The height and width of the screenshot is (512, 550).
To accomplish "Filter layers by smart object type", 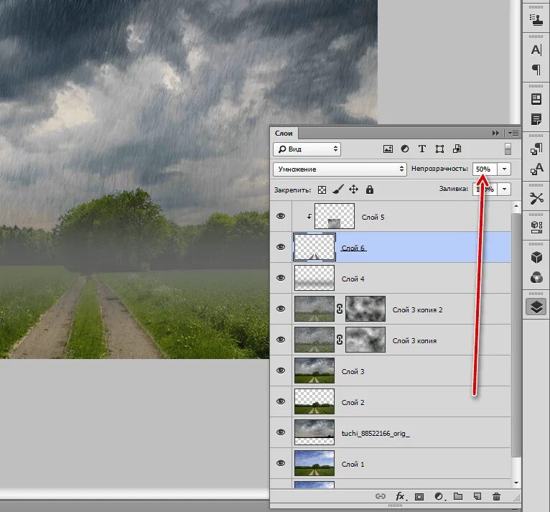I will point(457,149).
